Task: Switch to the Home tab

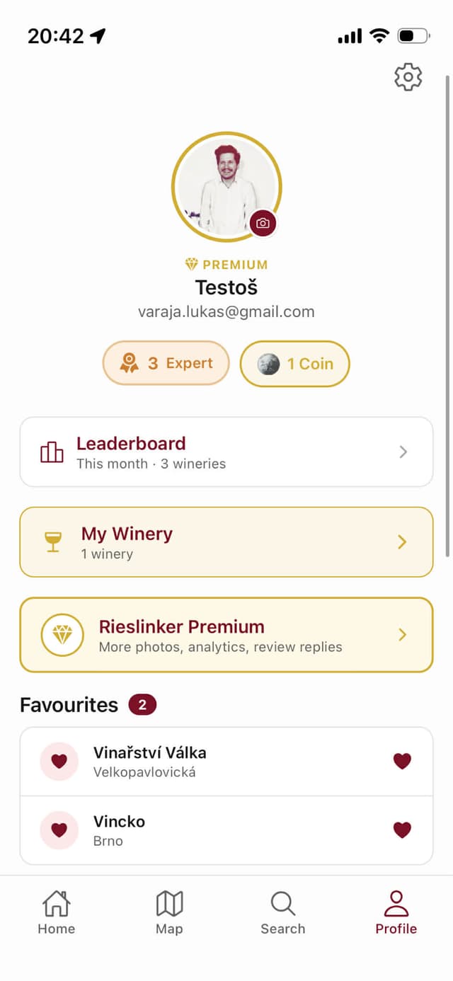Action: (57, 913)
